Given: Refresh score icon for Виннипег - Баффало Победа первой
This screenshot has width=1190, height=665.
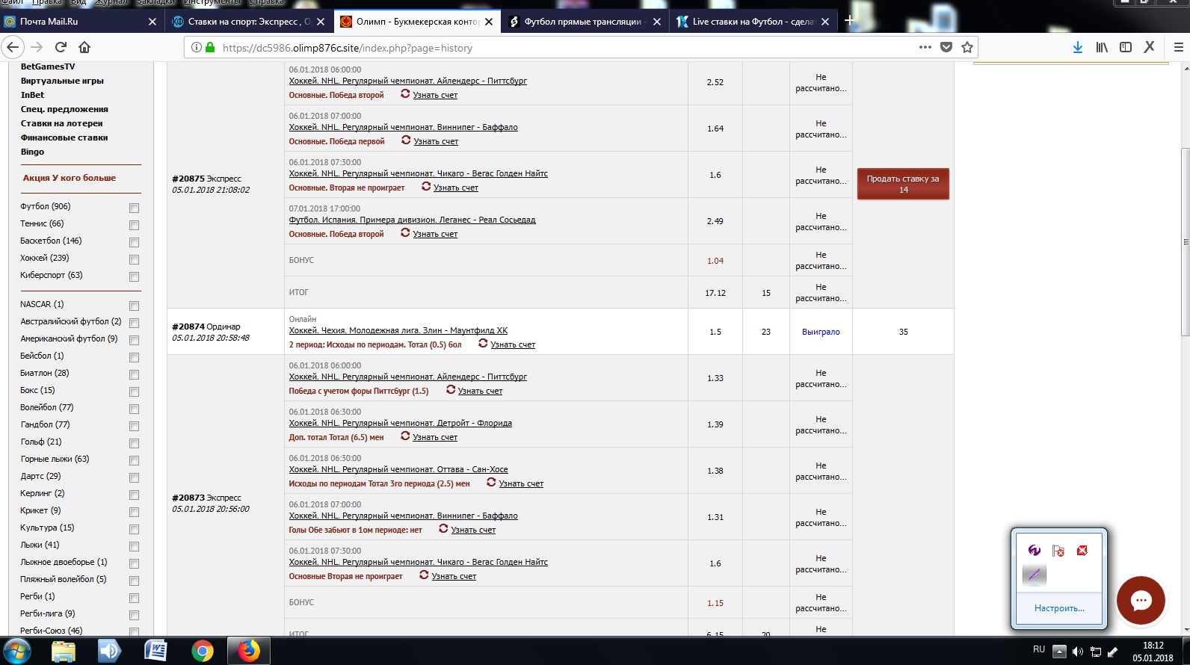Looking at the screenshot, I should pyautogui.click(x=406, y=140).
